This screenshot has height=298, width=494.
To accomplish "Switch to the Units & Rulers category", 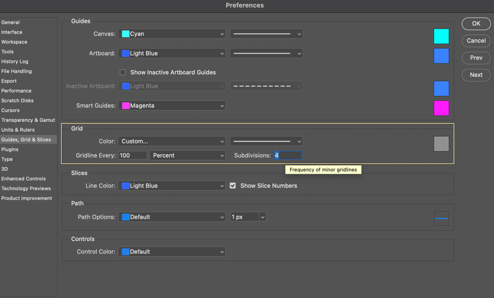I will tap(18, 130).
